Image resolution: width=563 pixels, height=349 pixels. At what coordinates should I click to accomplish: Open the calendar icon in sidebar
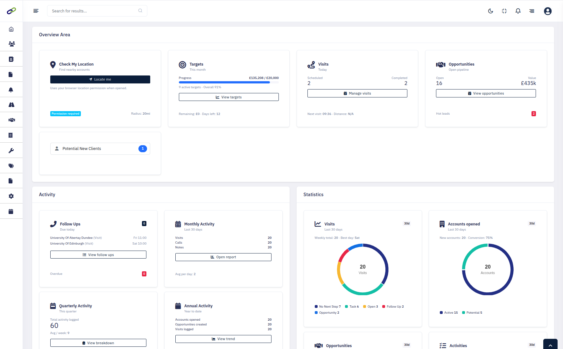click(11, 211)
